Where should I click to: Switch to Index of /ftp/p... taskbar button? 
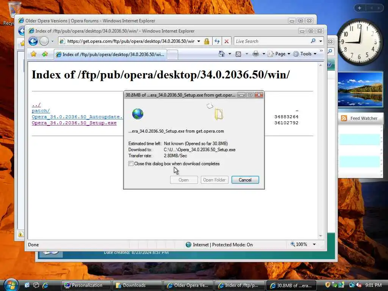(239, 285)
